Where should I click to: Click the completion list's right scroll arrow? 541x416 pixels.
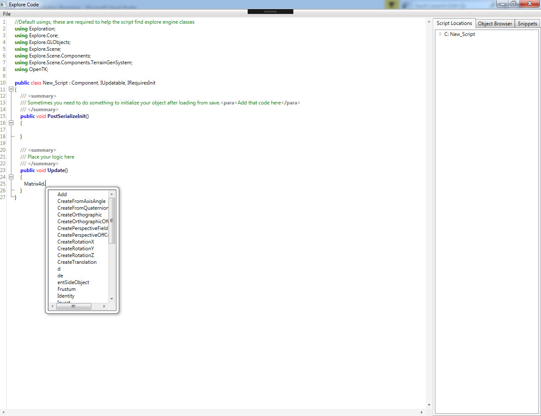pyautogui.click(x=104, y=306)
